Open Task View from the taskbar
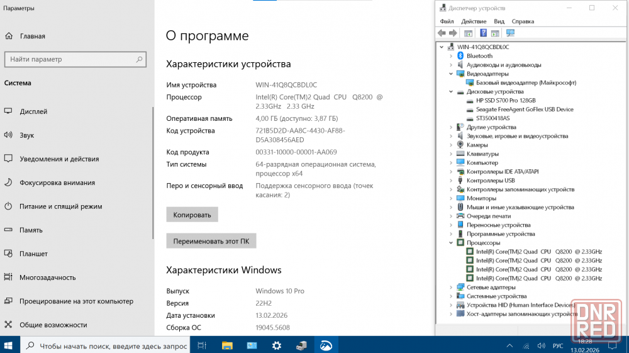 pyautogui.click(x=202, y=345)
